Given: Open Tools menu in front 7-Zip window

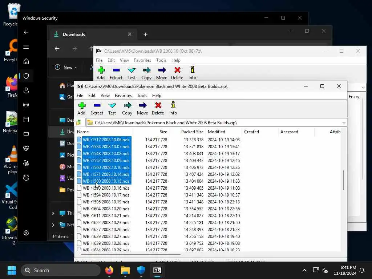Looking at the screenshot, I should click(142, 96).
